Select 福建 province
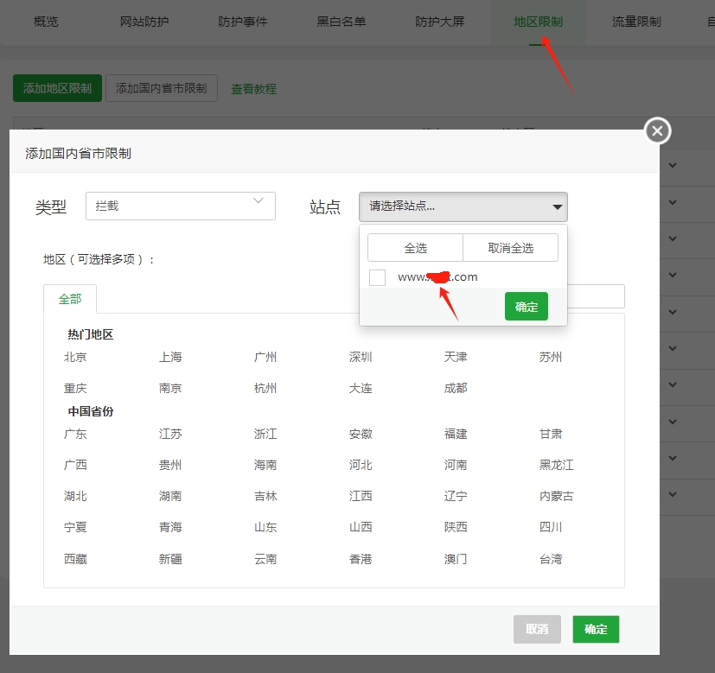 point(456,434)
